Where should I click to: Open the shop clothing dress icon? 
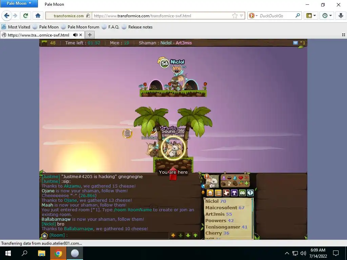(x=226, y=193)
